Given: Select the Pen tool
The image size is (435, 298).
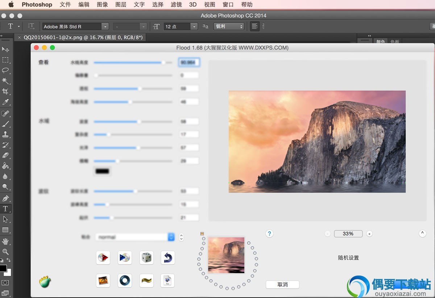Looking at the screenshot, I should tap(5, 198).
